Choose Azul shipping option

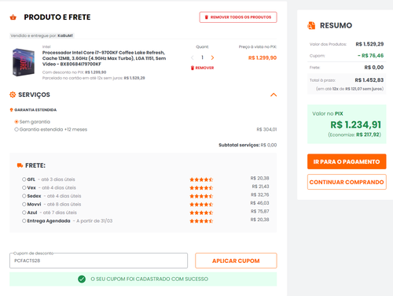pyautogui.click(x=24, y=213)
